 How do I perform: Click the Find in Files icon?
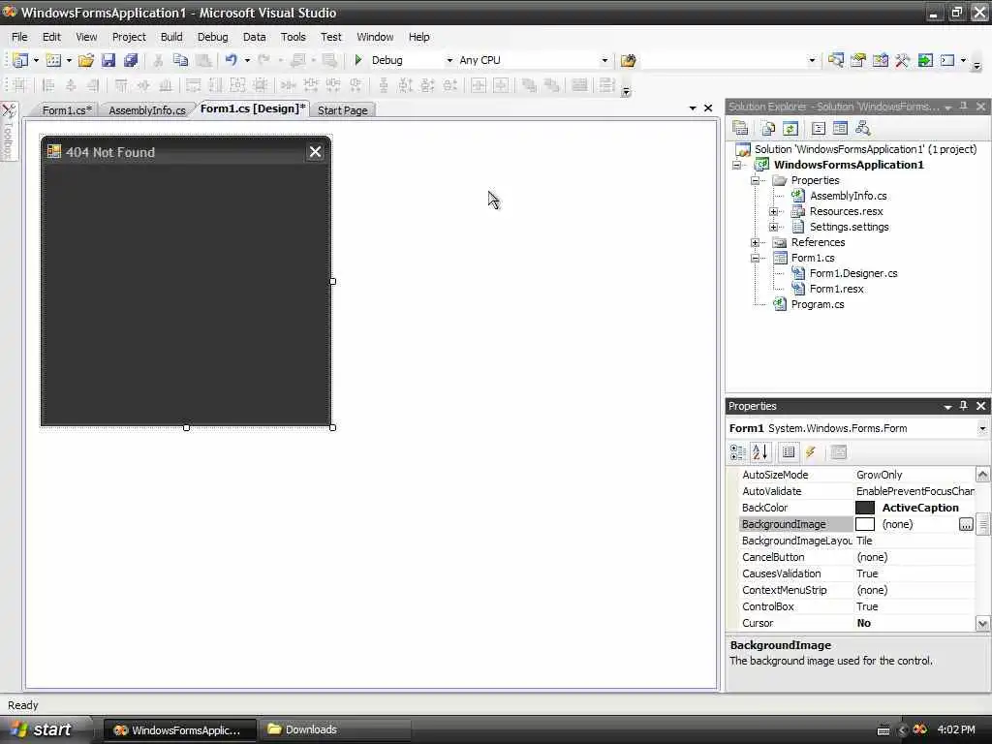click(628, 60)
